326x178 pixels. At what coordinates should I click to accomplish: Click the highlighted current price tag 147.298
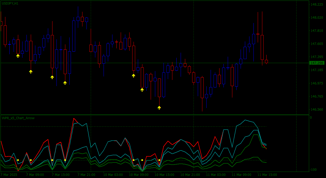[317, 63]
